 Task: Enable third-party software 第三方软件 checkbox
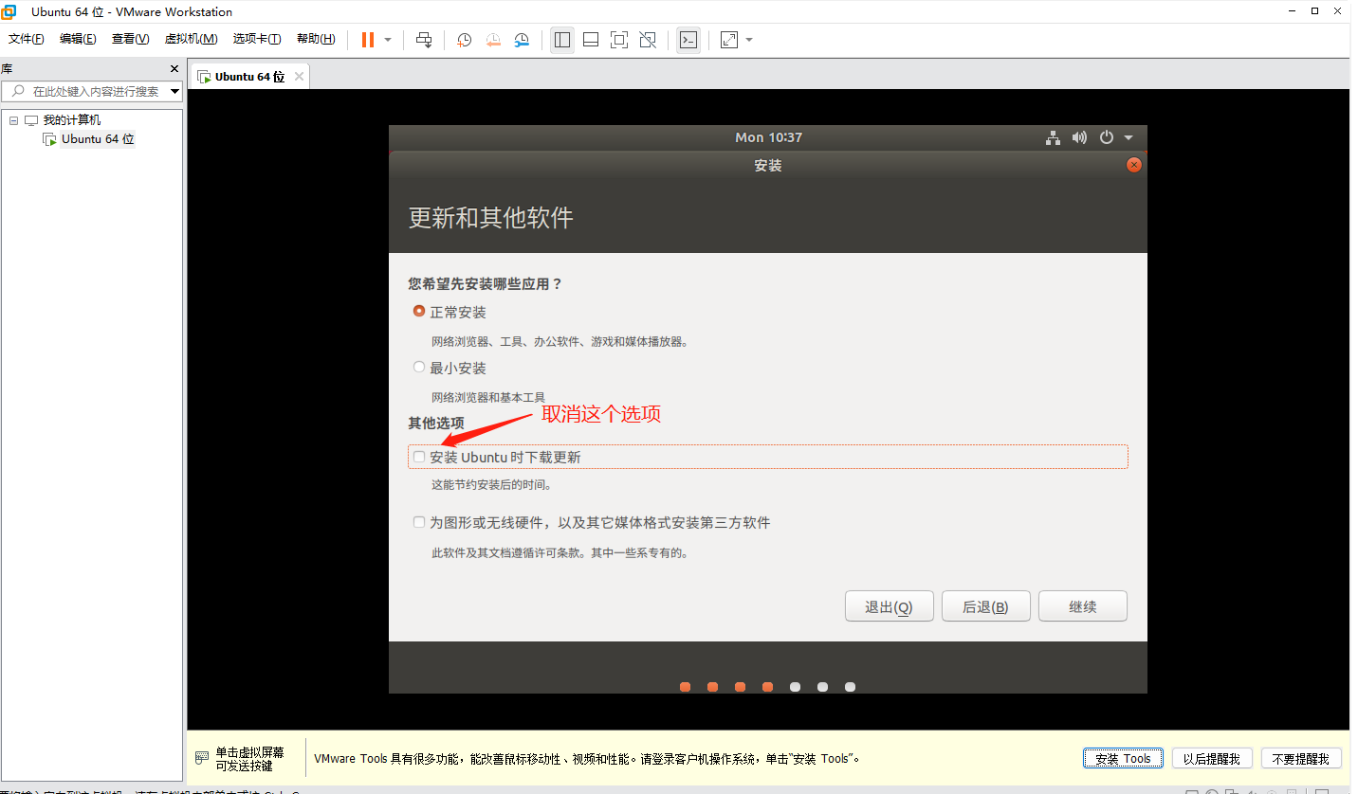pyautogui.click(x=419, y=522)
